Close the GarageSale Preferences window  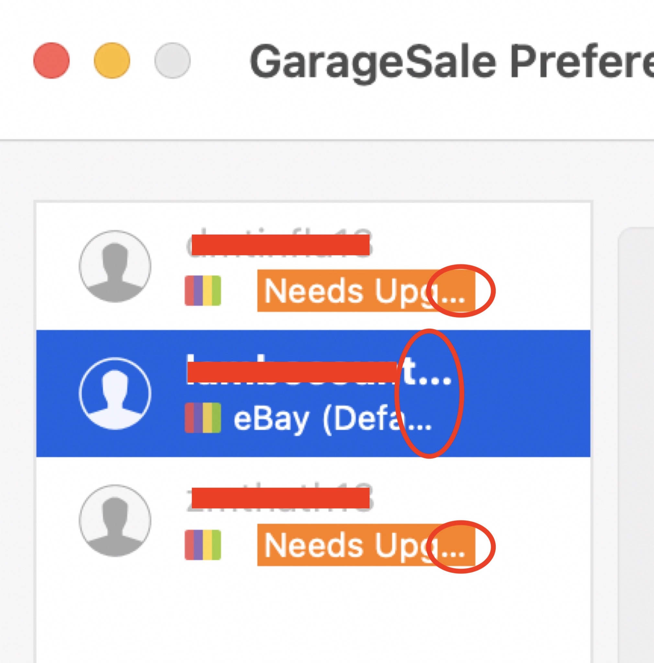(x=51, y=61)
